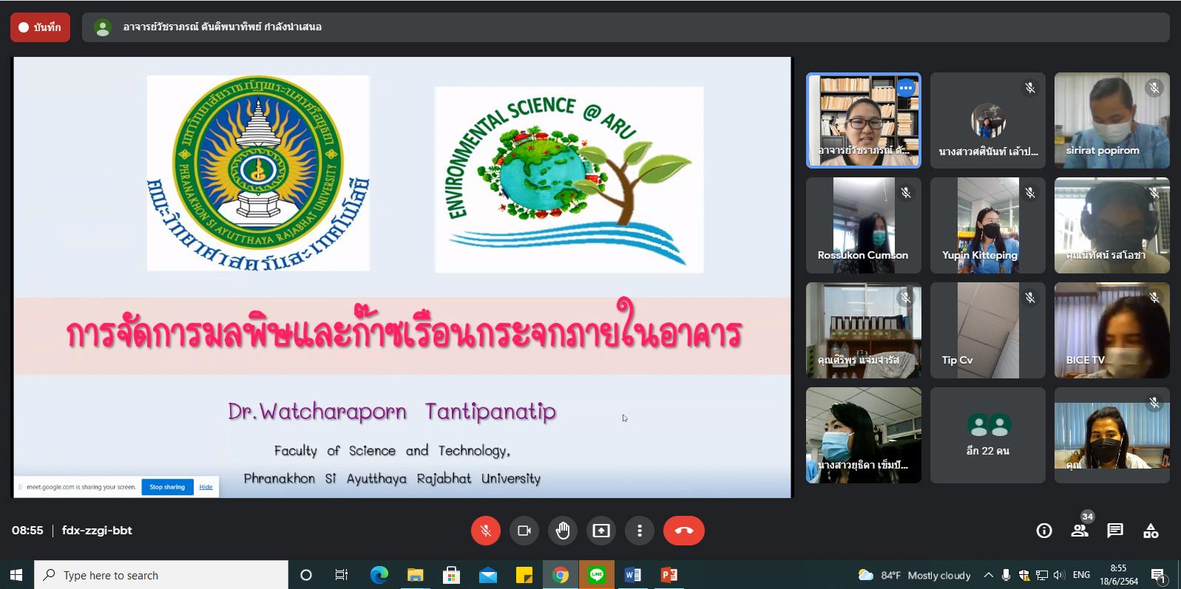Open the Windows Start menu

click(x=16, y=575)
